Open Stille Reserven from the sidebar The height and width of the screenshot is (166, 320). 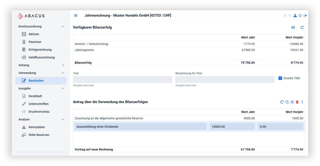(x=39, y=135)
